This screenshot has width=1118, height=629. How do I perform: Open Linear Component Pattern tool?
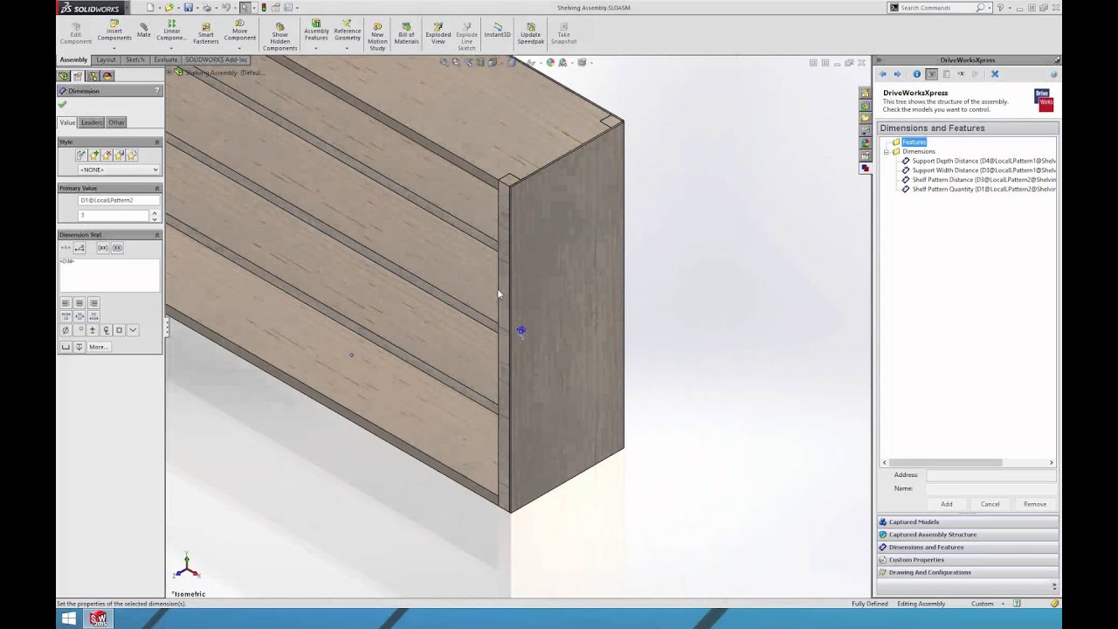pyautogui.click(x=171, y=31)
